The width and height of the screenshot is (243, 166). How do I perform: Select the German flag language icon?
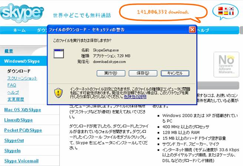coord(220,14)
